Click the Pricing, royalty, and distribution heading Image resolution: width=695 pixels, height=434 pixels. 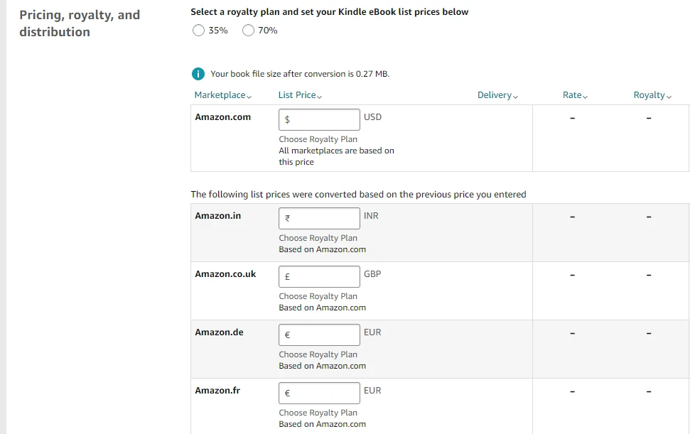[80, 23]
